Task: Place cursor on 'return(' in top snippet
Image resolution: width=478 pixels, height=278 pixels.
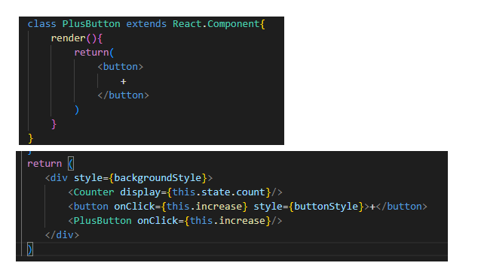Action: pyautogui.click(x=94, y=53)
